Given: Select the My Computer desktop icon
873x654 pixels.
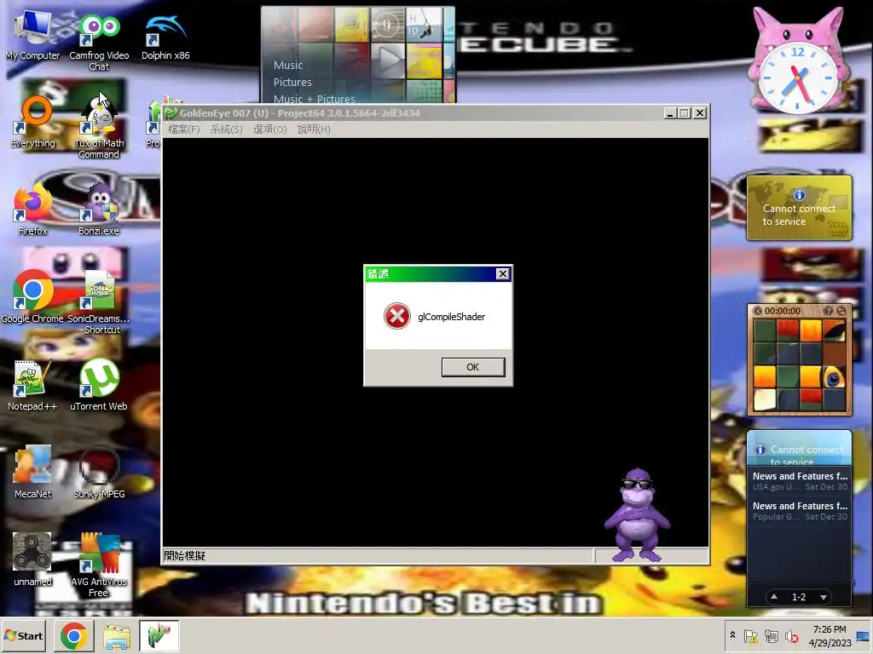Looking at the screenshot, I should pyautogui.click(x=32, y=36).
